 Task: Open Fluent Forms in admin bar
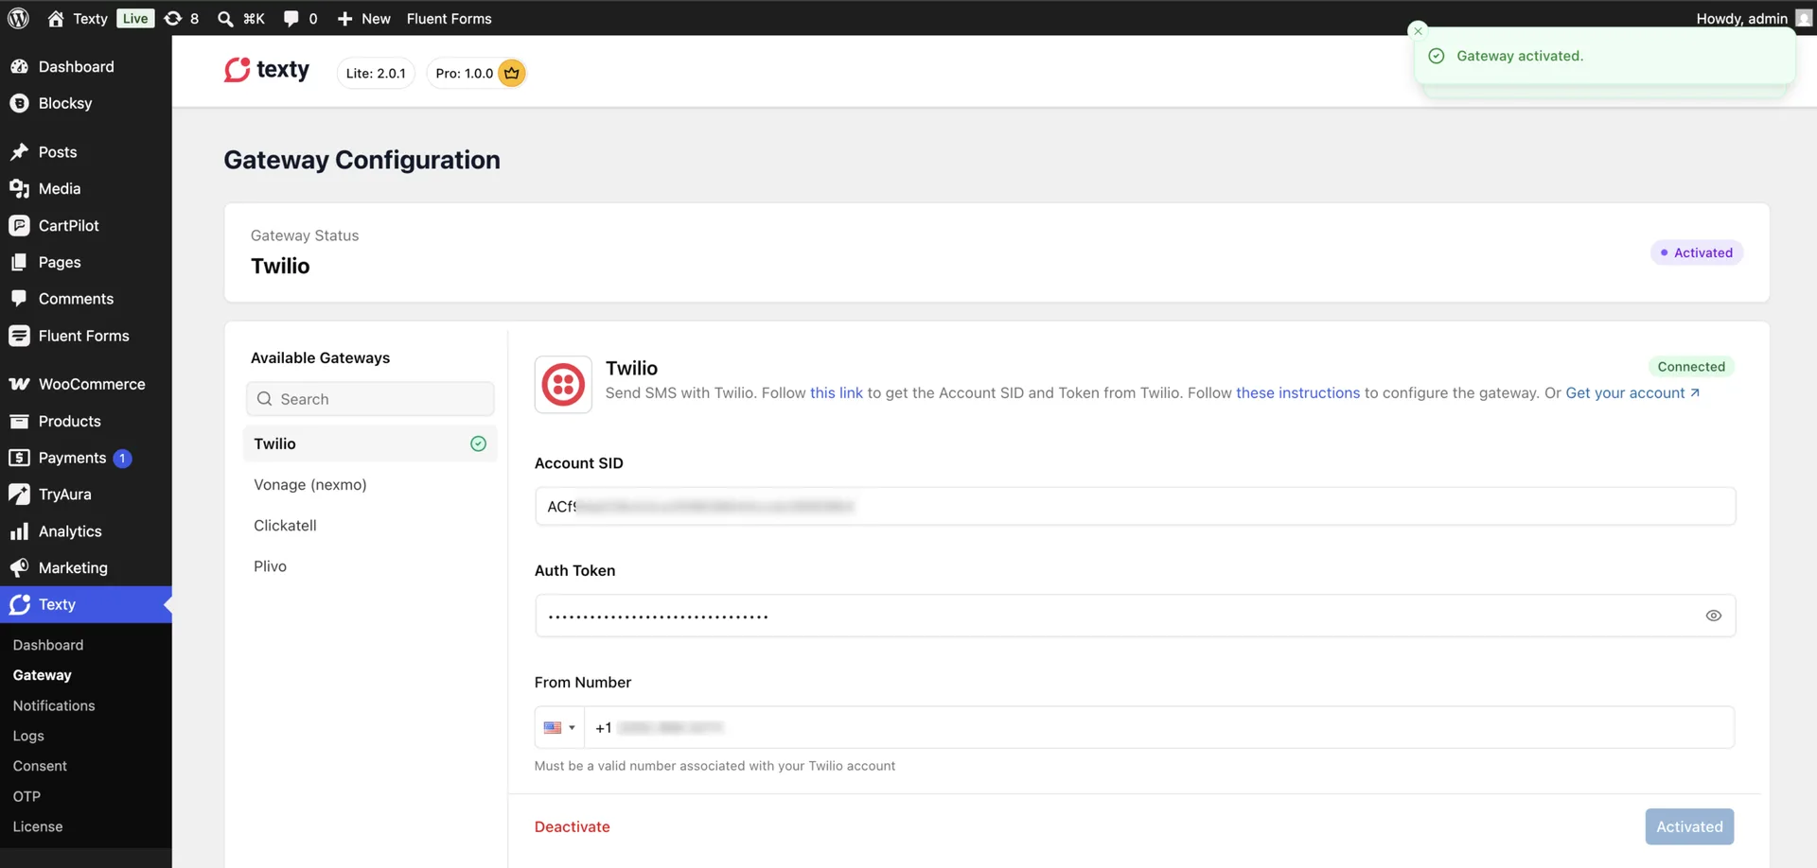449,18
